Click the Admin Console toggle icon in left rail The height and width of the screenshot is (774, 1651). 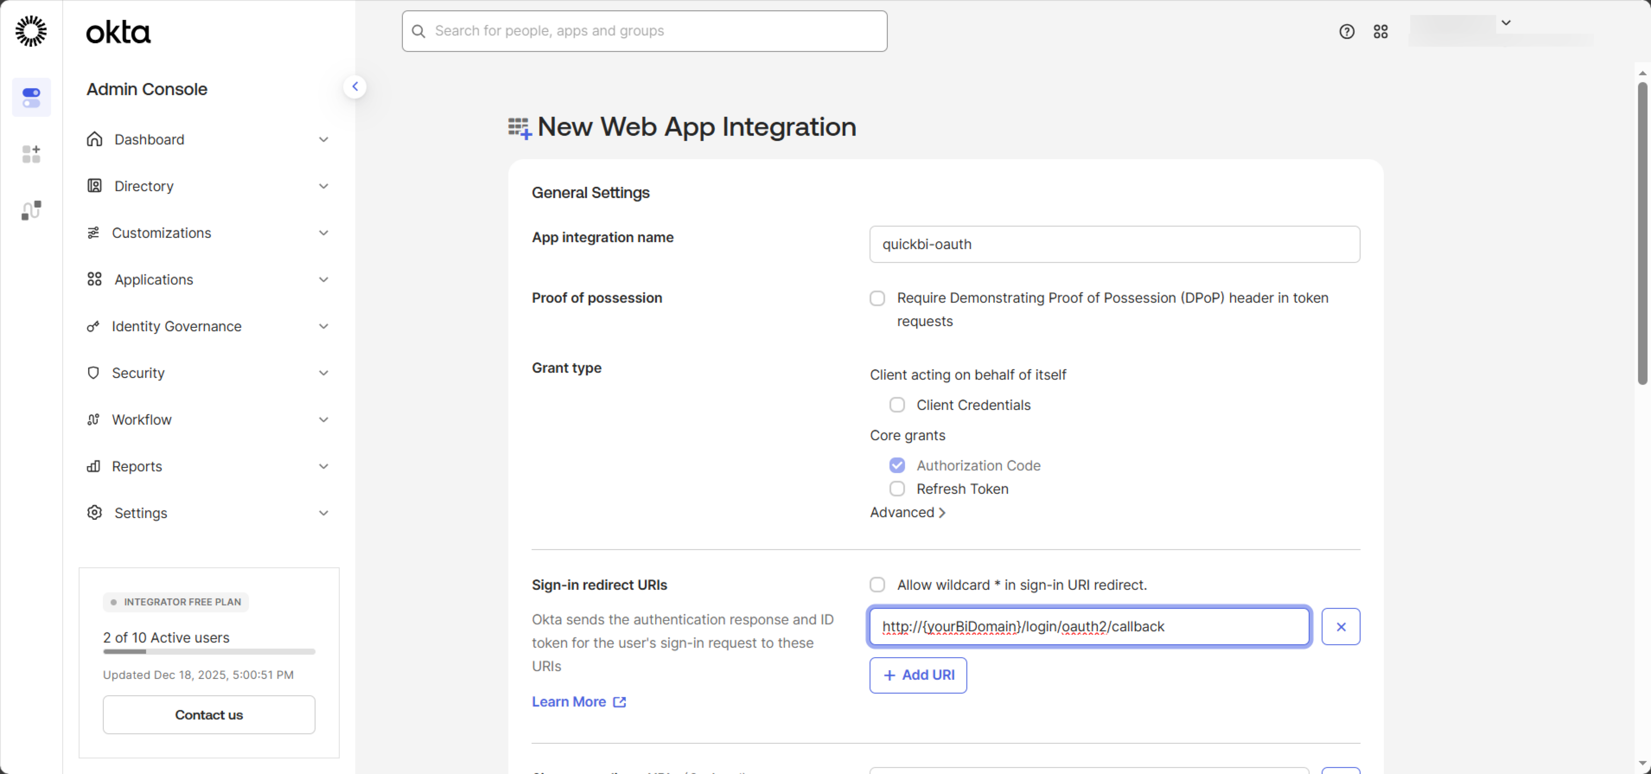click(32, 97)
